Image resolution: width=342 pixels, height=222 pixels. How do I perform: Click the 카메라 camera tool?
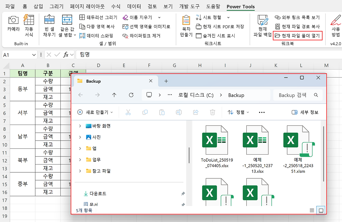[x=13, y=23]
